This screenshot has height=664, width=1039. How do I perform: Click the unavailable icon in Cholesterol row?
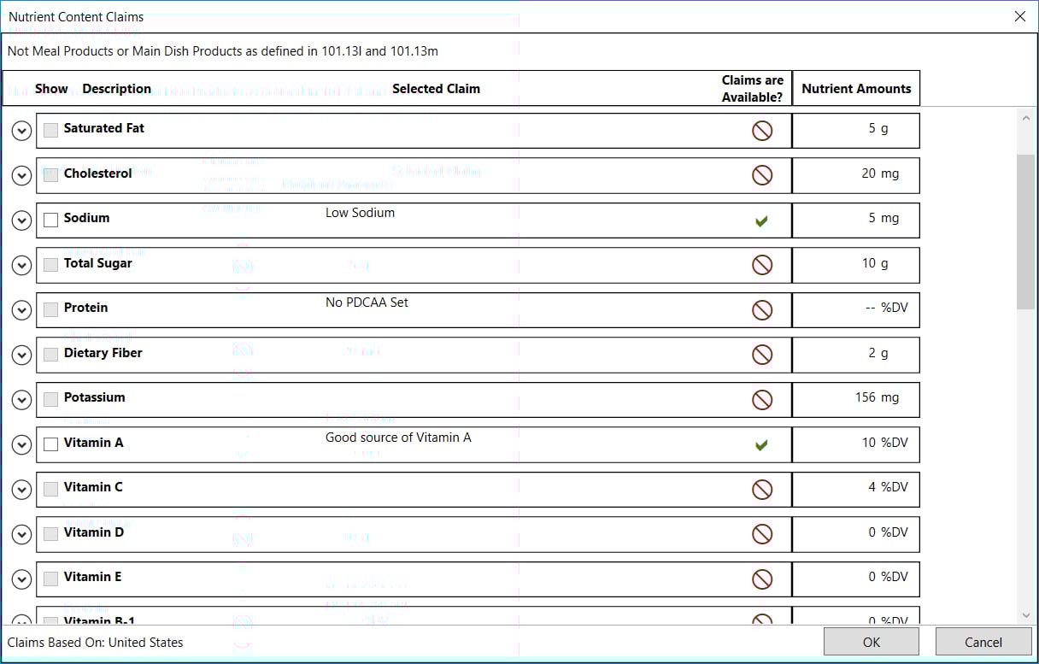[761, 175]
